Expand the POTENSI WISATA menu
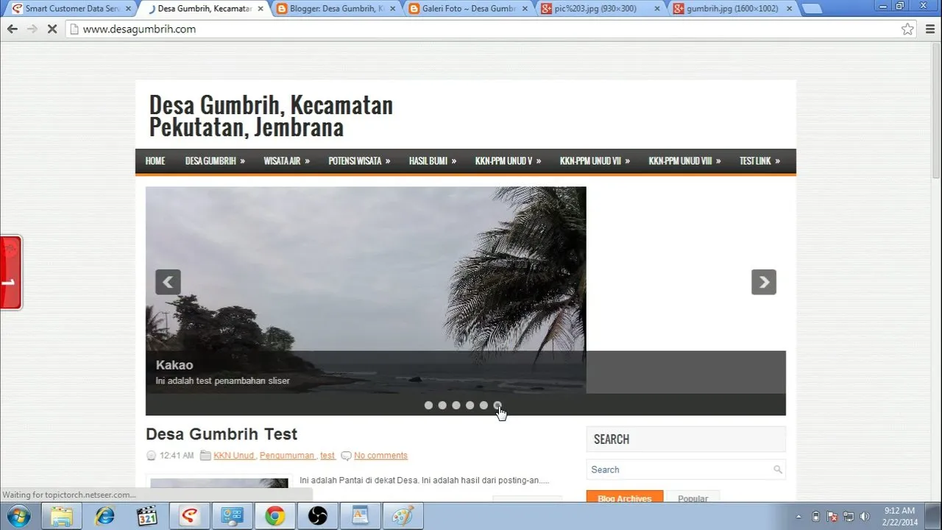 (x=359, y=160)
